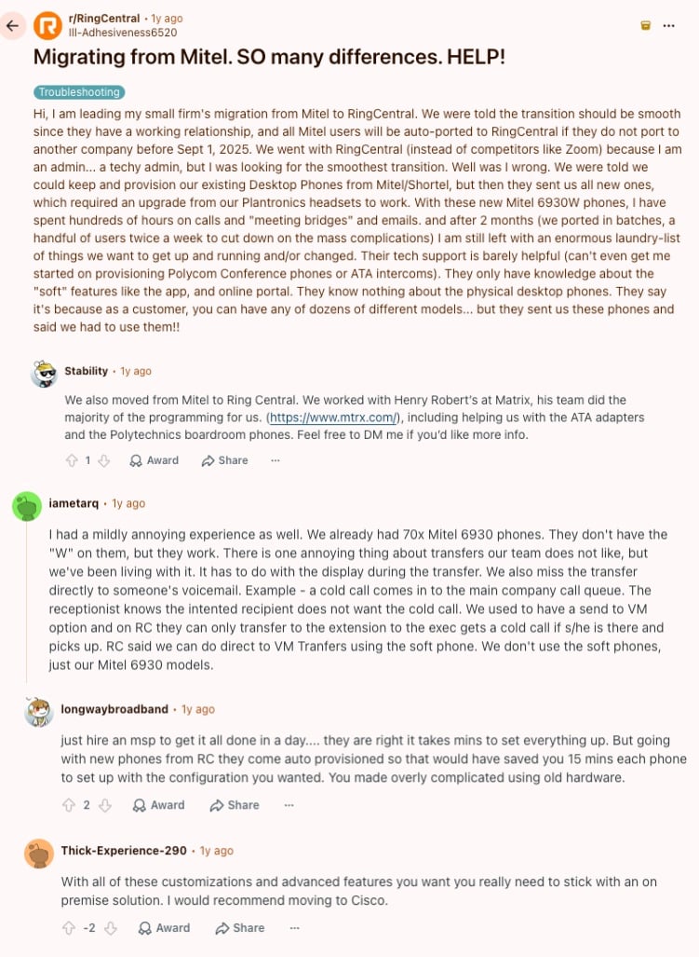
Task: Open more options on Stability's comment
Action: (276, 460)
